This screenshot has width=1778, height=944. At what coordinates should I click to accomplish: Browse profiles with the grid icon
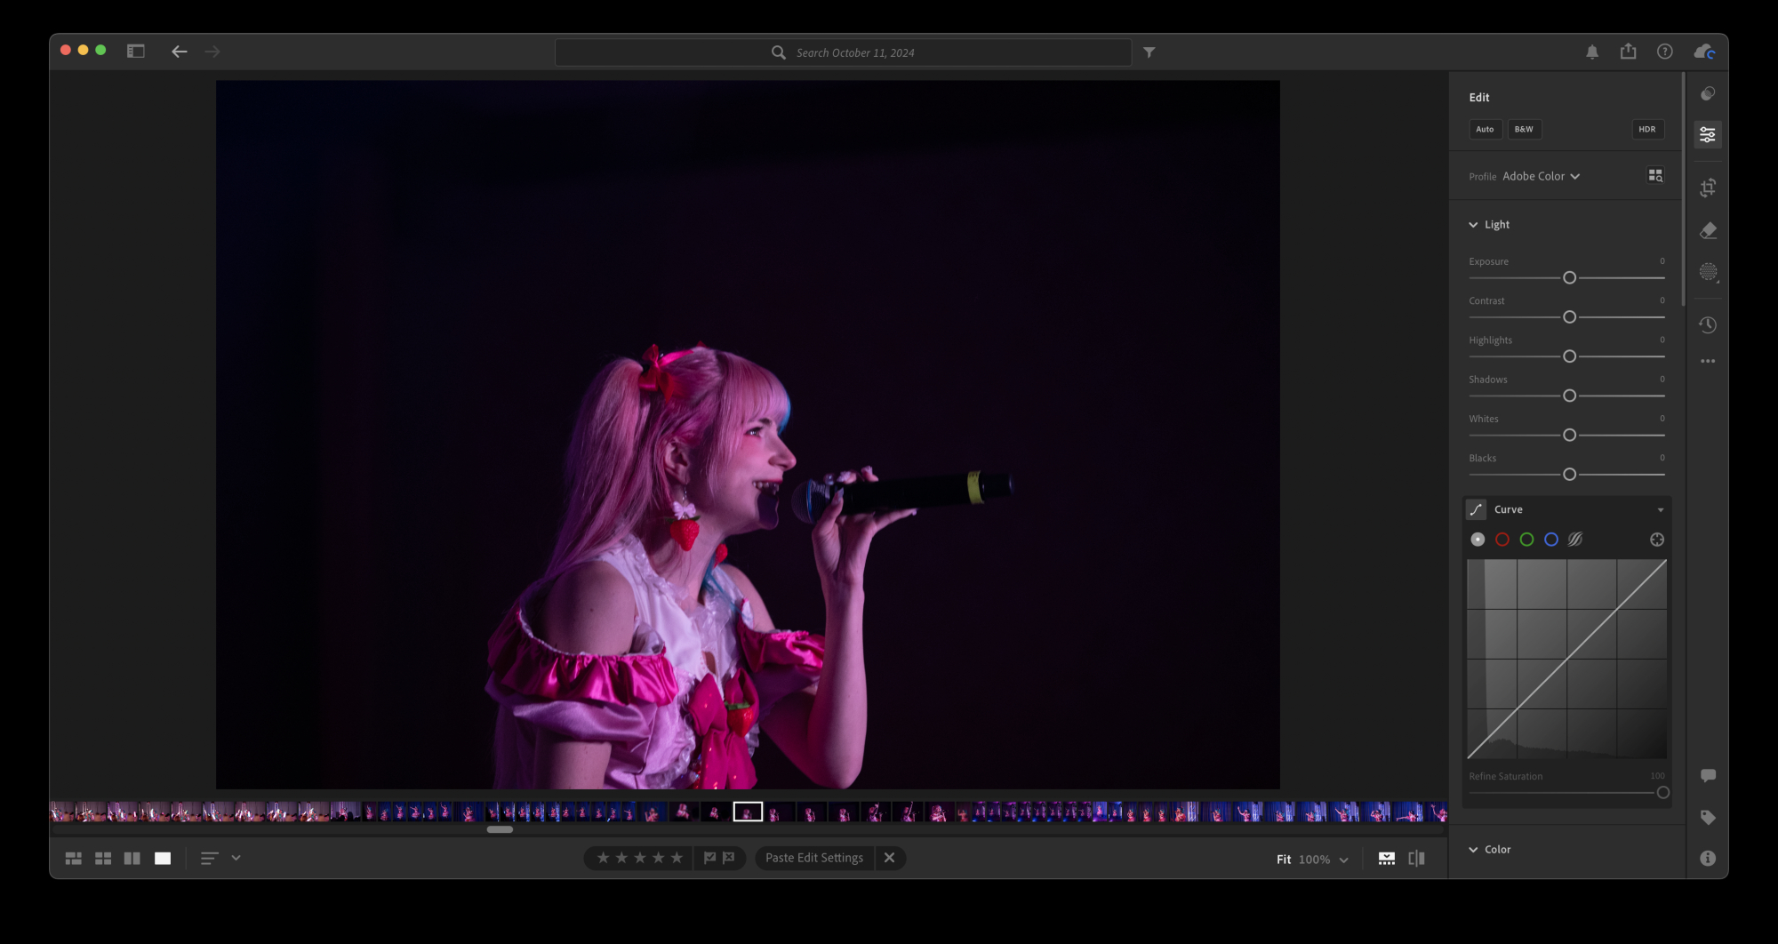pos(1655,176)
